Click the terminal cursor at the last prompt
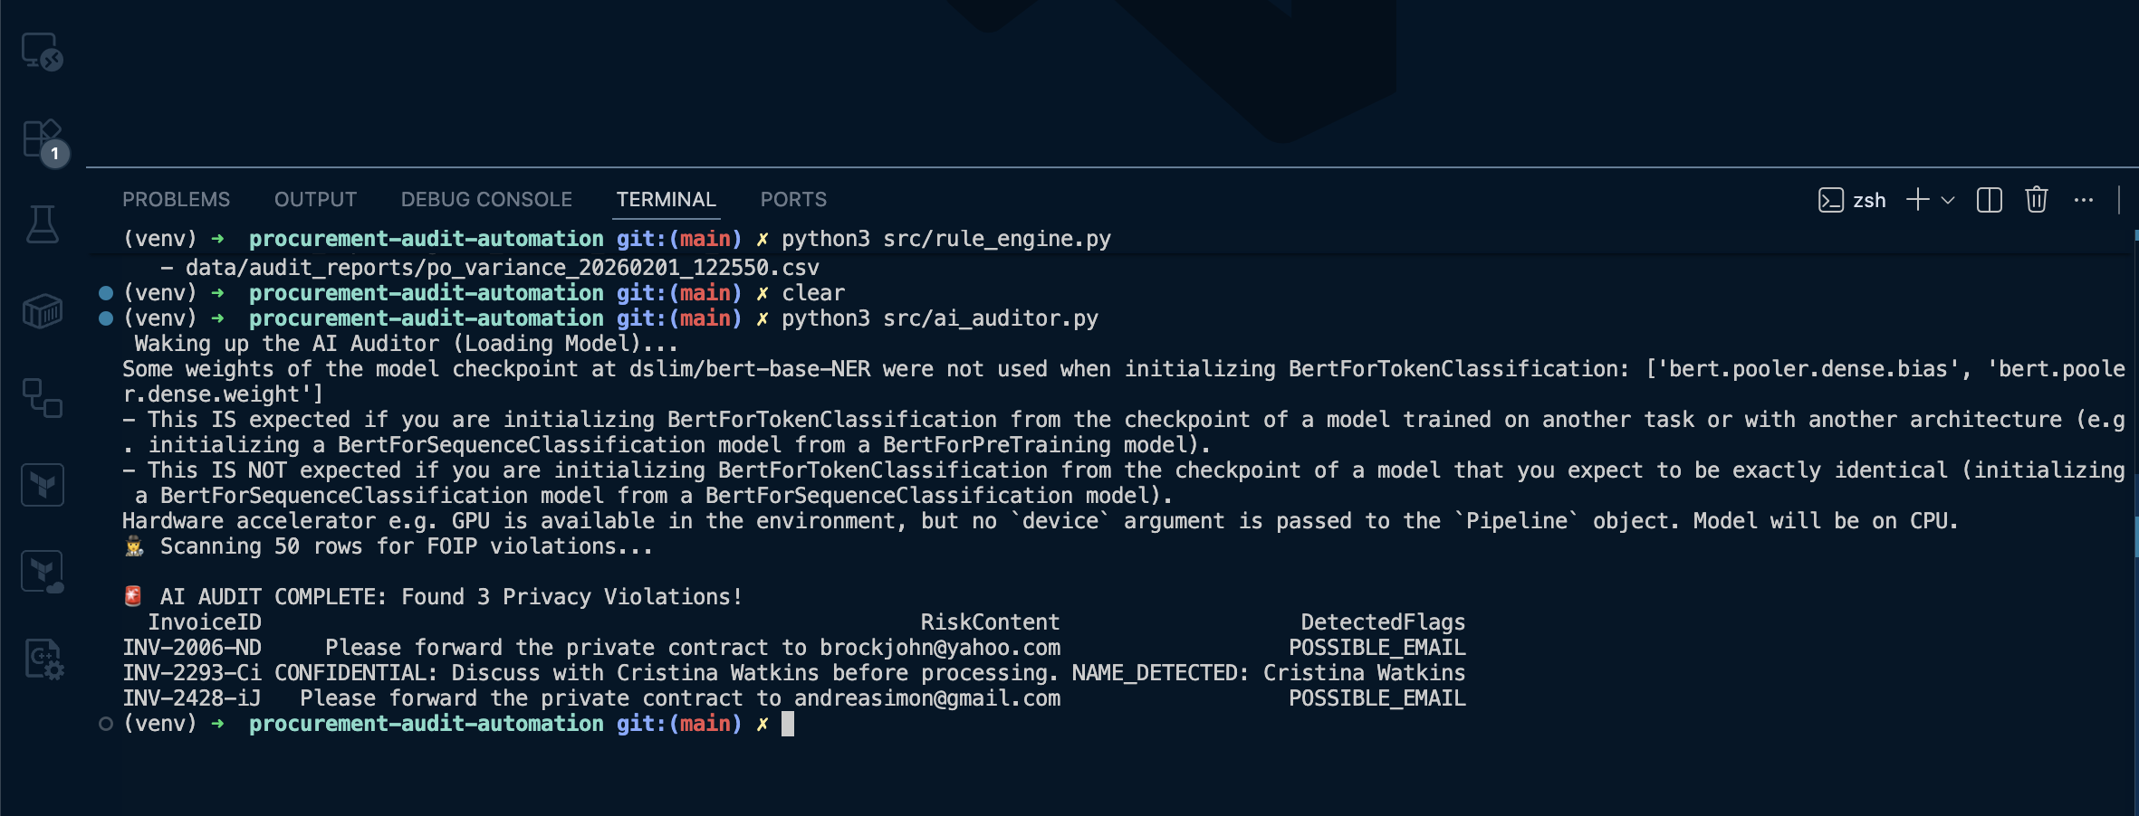This screenshot has height=816, width=2139. (788, 724)
